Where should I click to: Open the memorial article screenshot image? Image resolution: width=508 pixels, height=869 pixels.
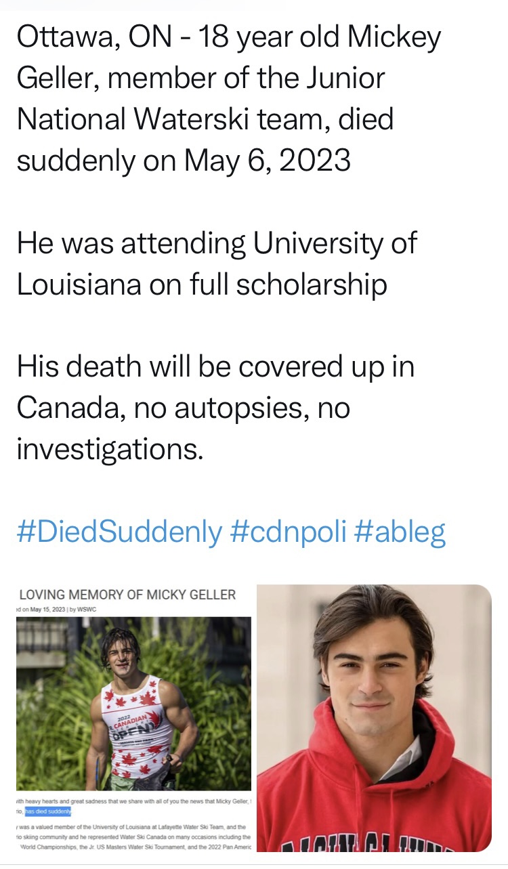(x=134, y=718)
